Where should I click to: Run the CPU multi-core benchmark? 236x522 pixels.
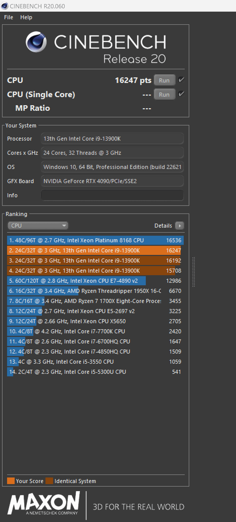[164, 80]
